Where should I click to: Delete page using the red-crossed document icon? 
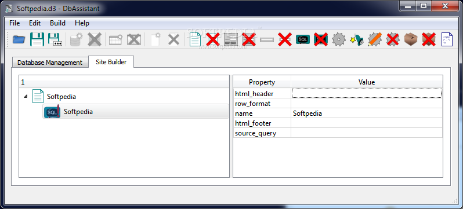212,39
